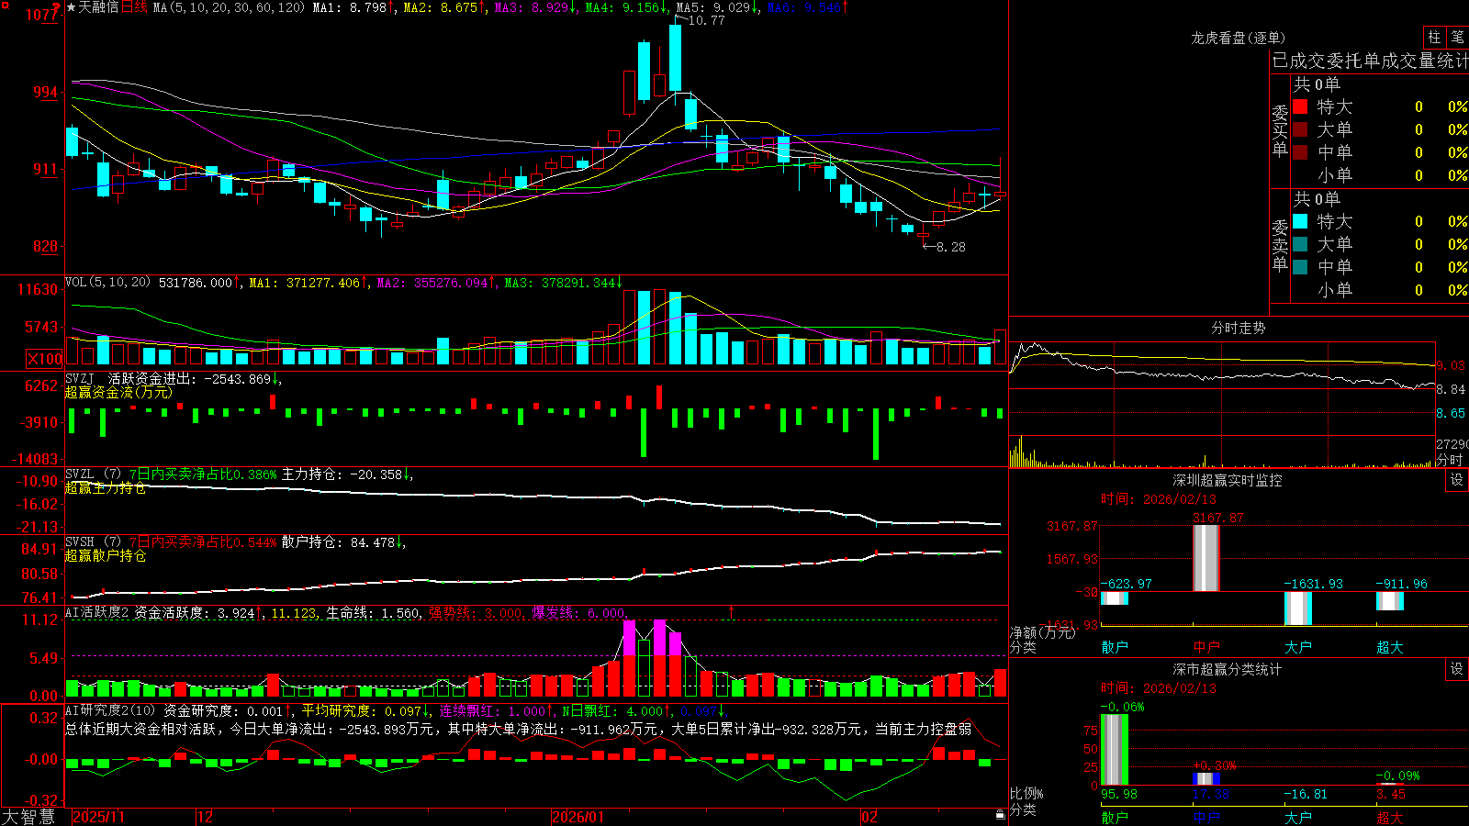The width and height of the screenshot is (1469, 826).
Task: Open the SVZJ indicator name menu
Action: (80, 378)
